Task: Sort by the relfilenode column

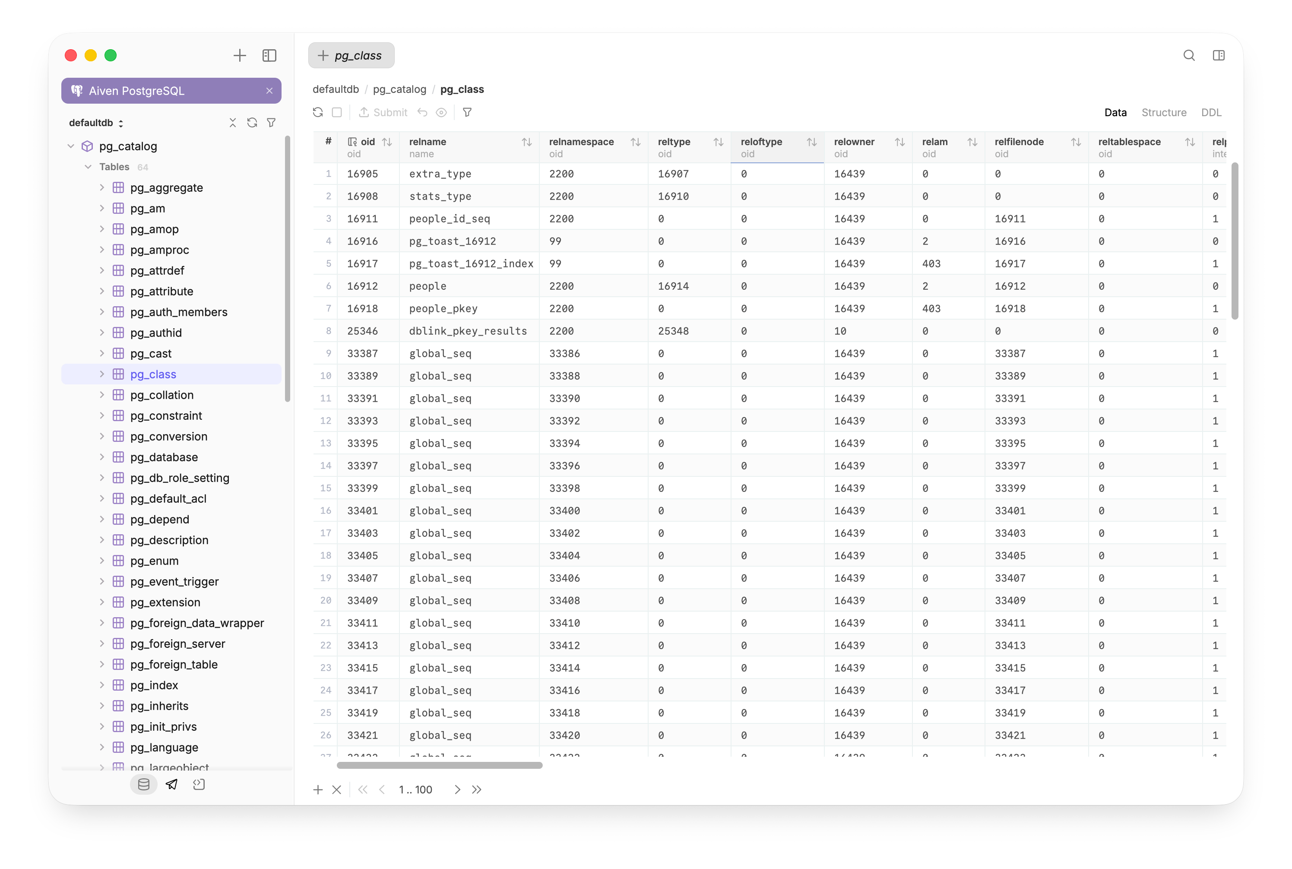Action: click(x=1076, y=143)
